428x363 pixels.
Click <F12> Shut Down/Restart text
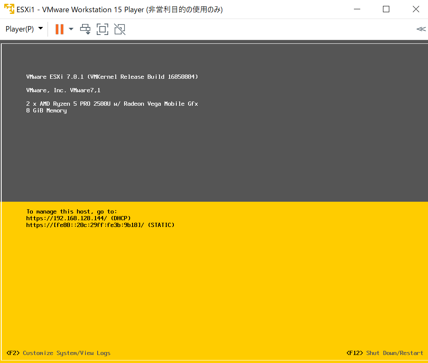385,353
